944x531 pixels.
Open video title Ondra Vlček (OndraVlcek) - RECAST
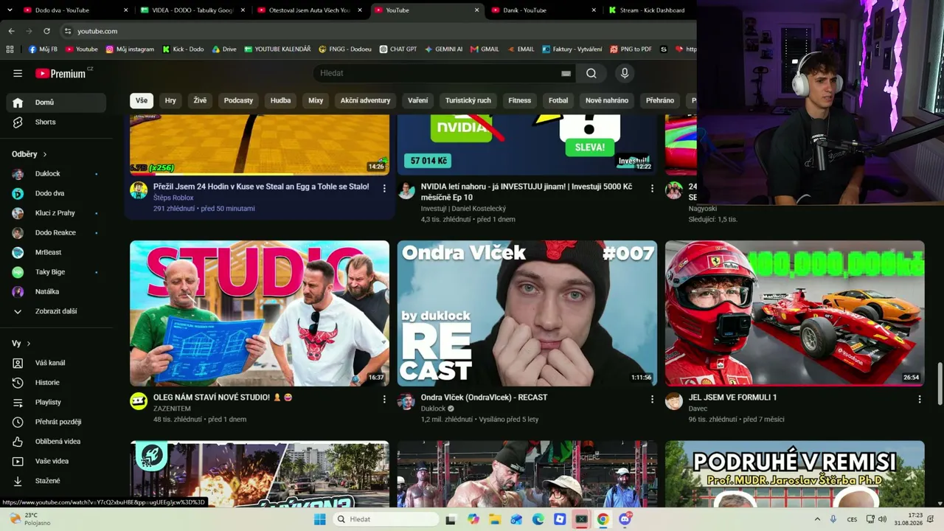click(x=484, y=398)
